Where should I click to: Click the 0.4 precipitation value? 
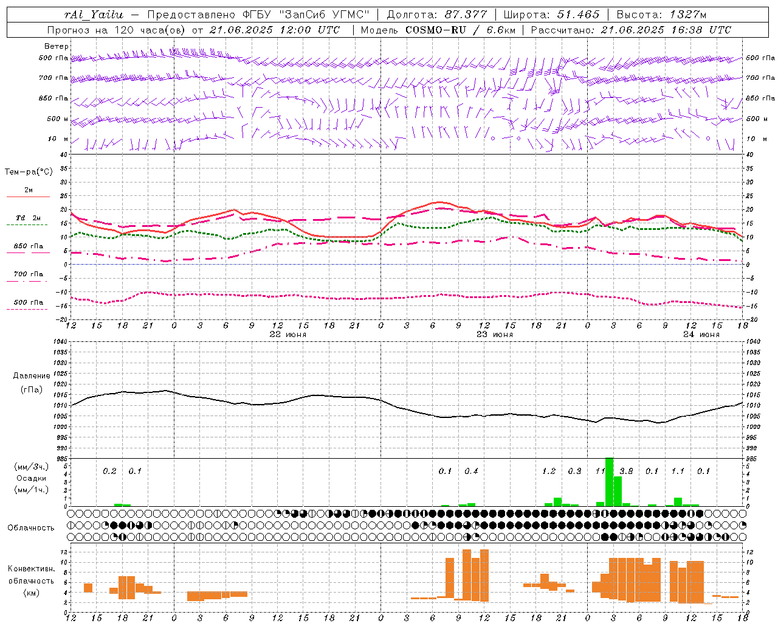(x=471, y=472)
